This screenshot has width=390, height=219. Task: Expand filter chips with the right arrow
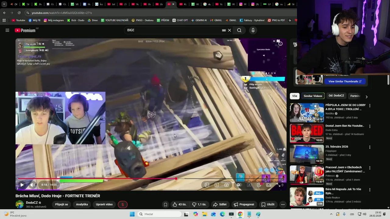(367, 97)
